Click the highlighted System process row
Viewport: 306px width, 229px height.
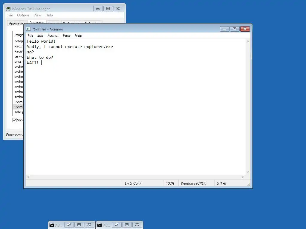[18, 107]
